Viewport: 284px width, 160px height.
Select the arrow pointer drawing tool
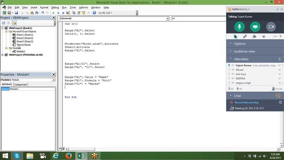point(236,36)
